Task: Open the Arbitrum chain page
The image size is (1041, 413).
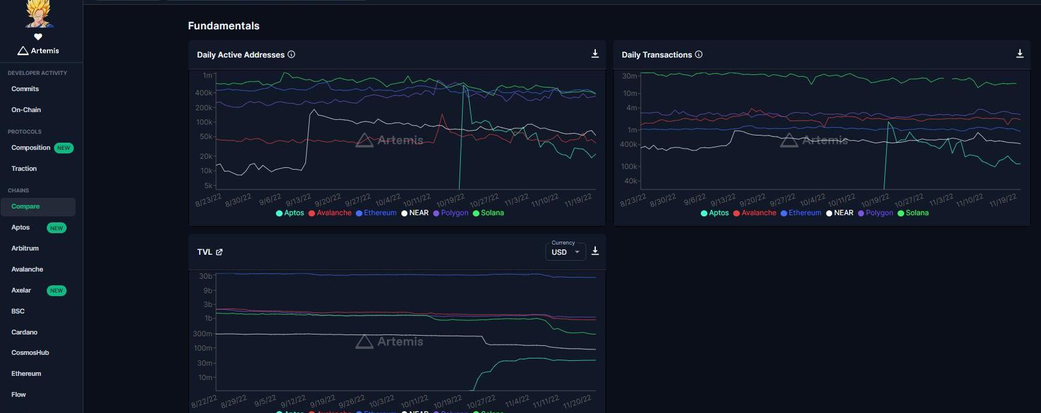Action: tap(25, 248)
